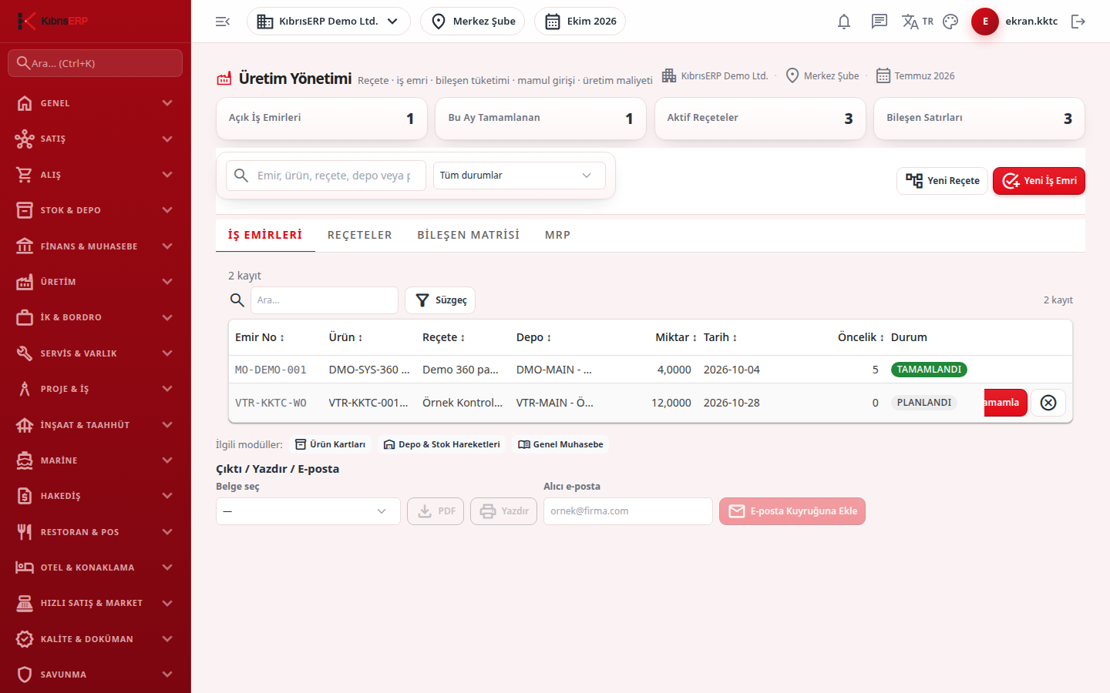Switch to the Reçeteler tab
This screenshot has width=1110, height=693.
pyautogui.click(x=360, y=235)
